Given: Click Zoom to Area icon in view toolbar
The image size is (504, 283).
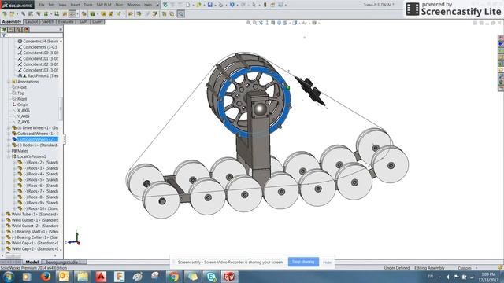Looking at the screenshot, I should click(254, 23).
